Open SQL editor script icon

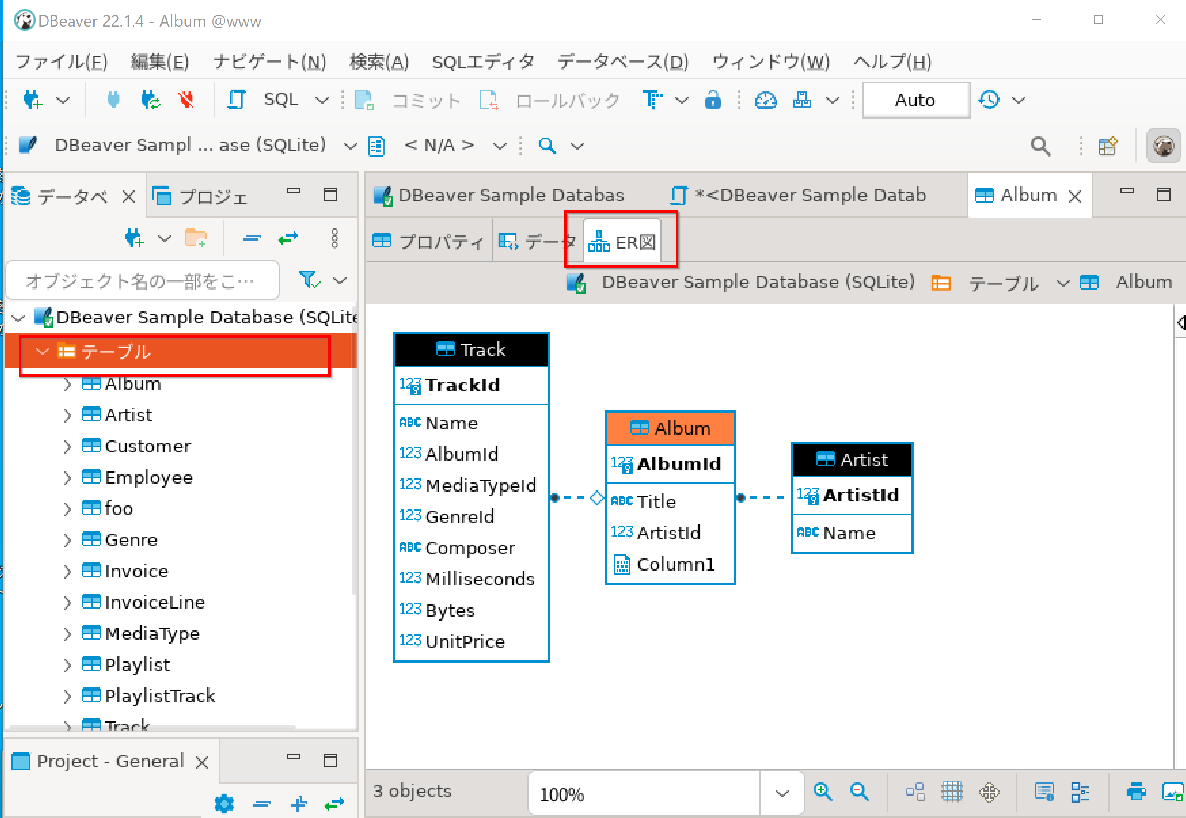(x=236, y=100)
